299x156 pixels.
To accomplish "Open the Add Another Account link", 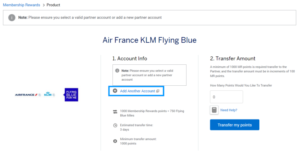I will (x=137, y=91).
